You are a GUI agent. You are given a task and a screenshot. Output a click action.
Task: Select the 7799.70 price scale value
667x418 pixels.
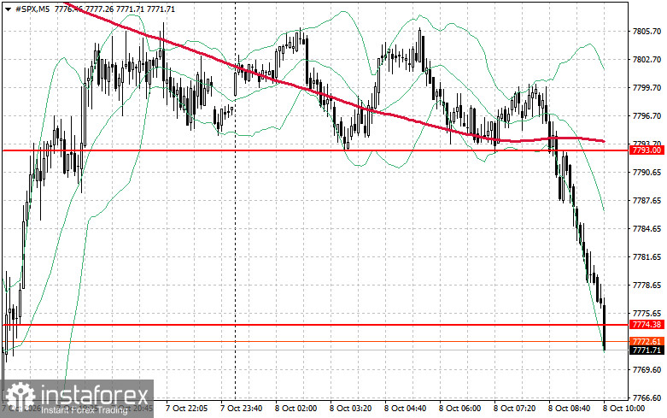[x=647, y=88]
